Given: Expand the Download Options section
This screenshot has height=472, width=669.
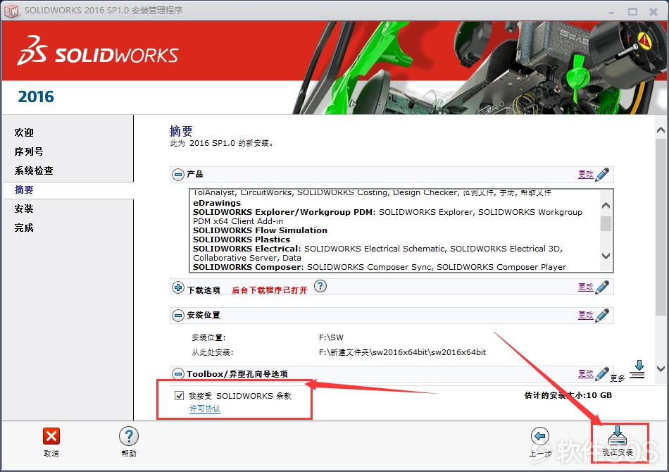Looking at the screenshot, I should point(178,287).
